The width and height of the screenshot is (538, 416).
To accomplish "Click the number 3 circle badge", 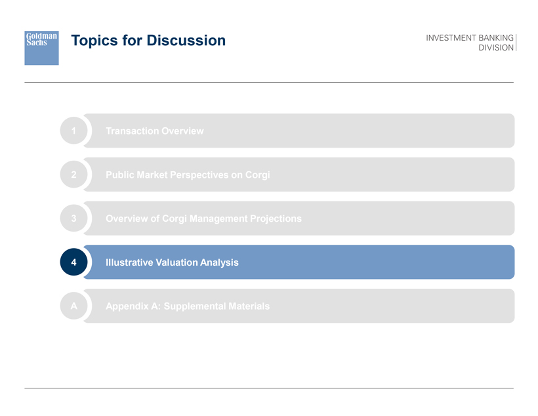I will pos(74,218).
